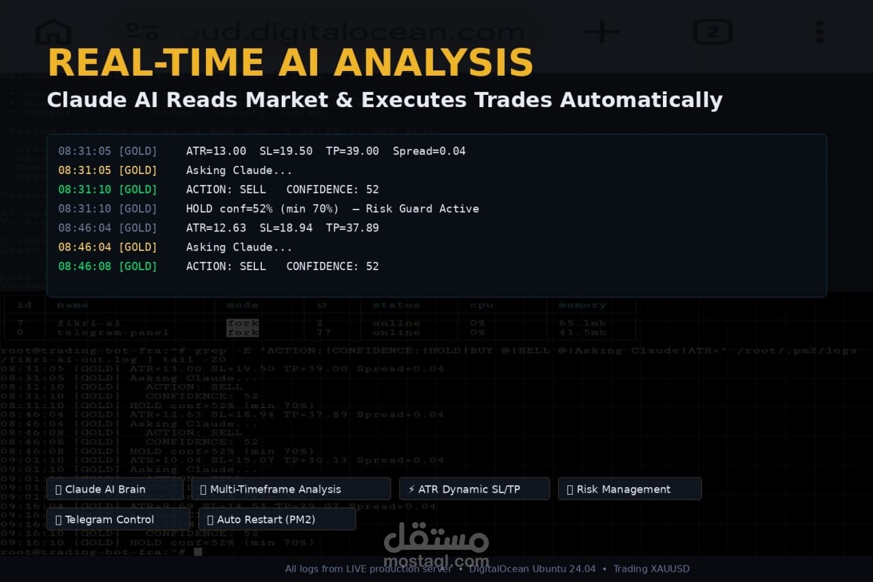
Task: Click the telegram-panel row in the background pm2 table
Action: [319, 332]
